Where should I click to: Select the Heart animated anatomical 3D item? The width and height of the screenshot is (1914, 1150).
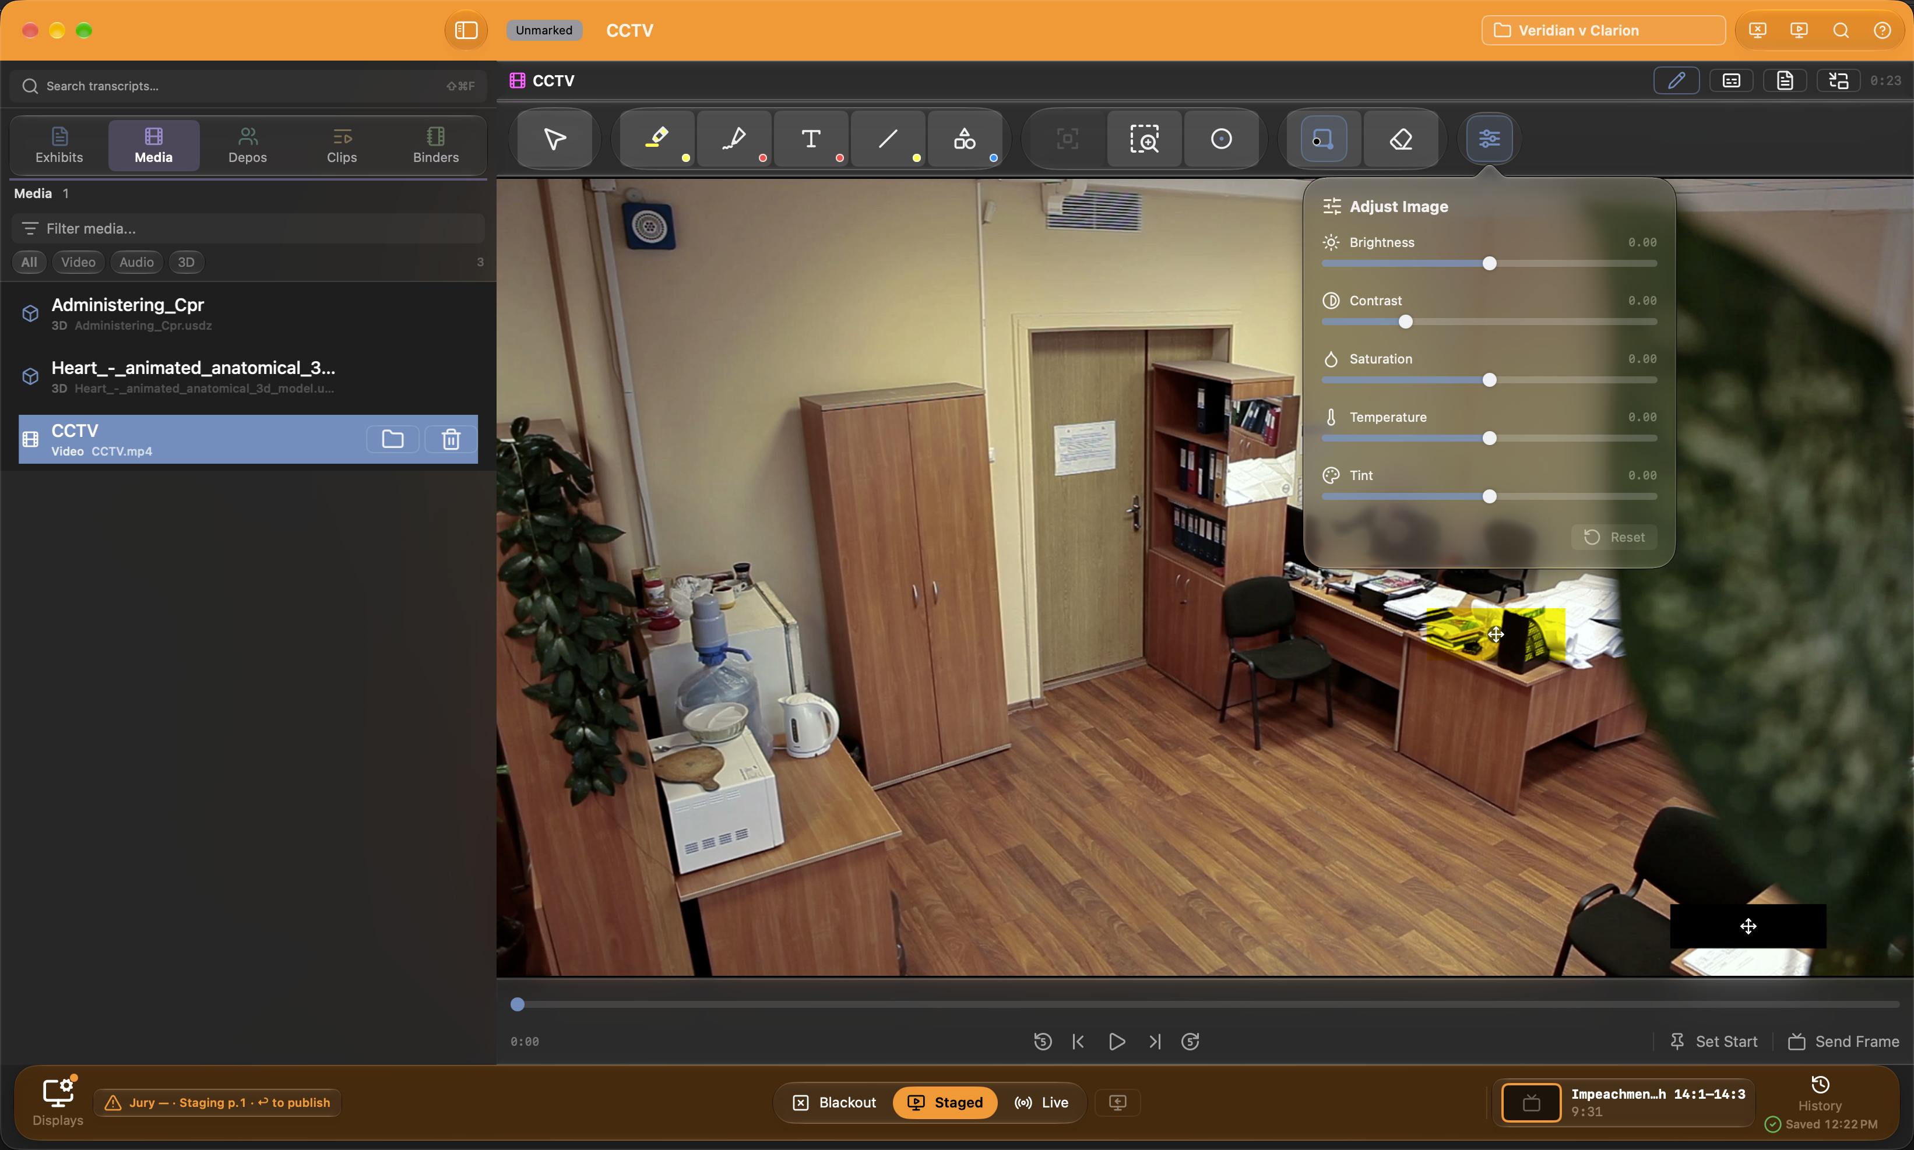point(248,376)
